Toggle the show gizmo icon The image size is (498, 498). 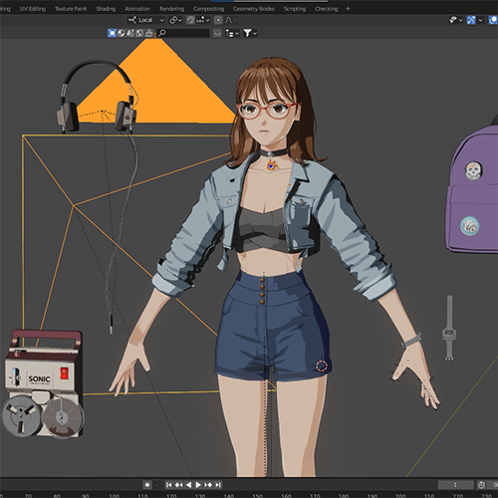coord(471,20)
